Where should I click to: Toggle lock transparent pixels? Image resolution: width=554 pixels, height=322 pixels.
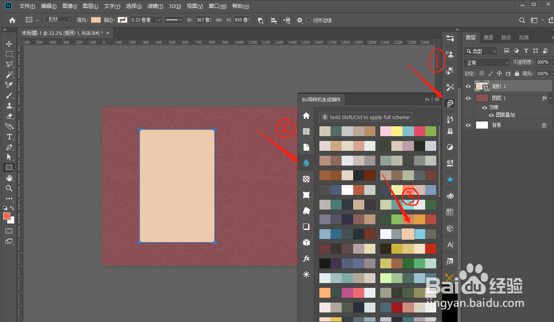(482, 73)
